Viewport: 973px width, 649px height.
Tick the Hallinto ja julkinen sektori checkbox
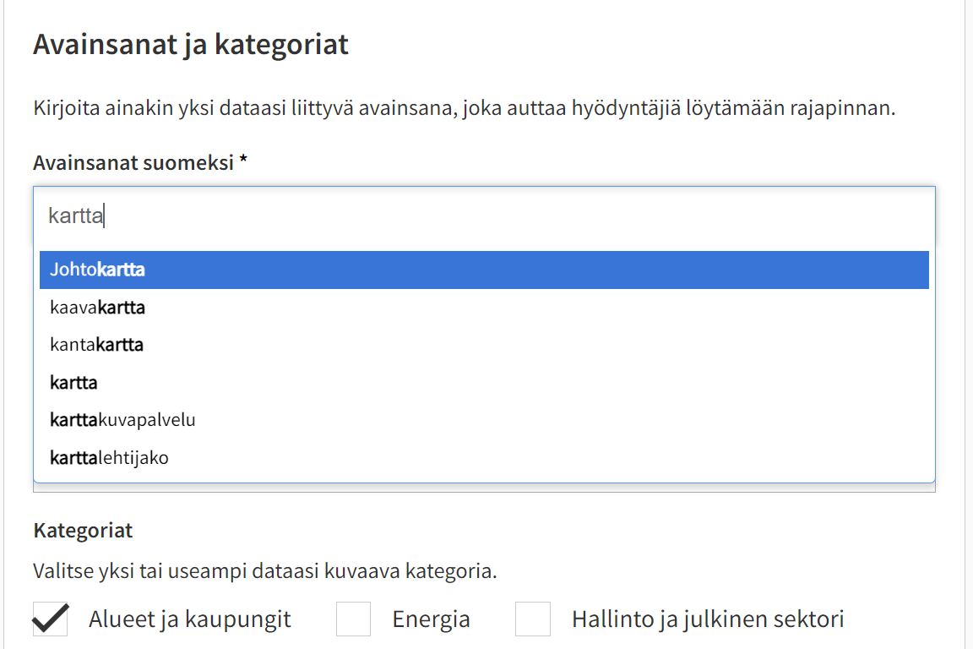[x=533, y=619]
